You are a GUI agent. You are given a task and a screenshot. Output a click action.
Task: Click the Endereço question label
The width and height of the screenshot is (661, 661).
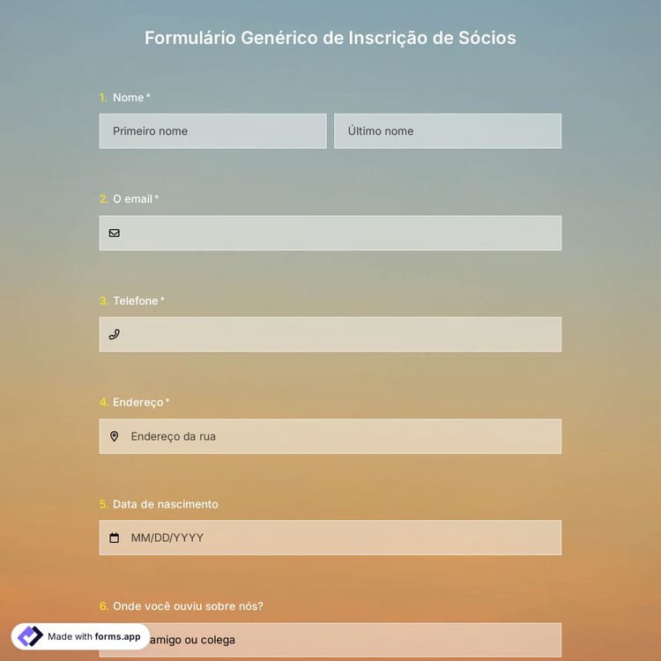[137, 402]
